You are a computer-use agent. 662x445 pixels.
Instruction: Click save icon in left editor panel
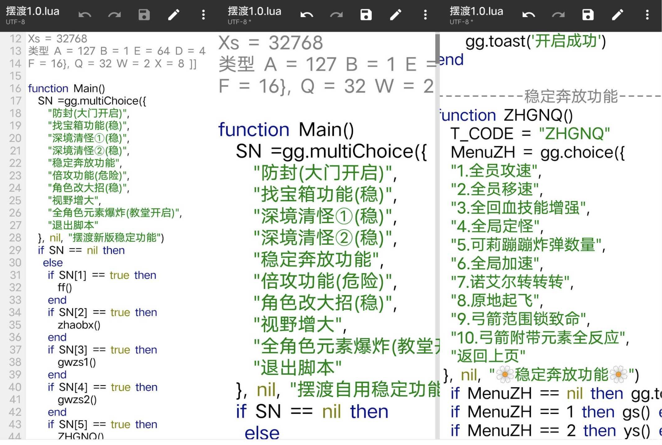point(144,15)
